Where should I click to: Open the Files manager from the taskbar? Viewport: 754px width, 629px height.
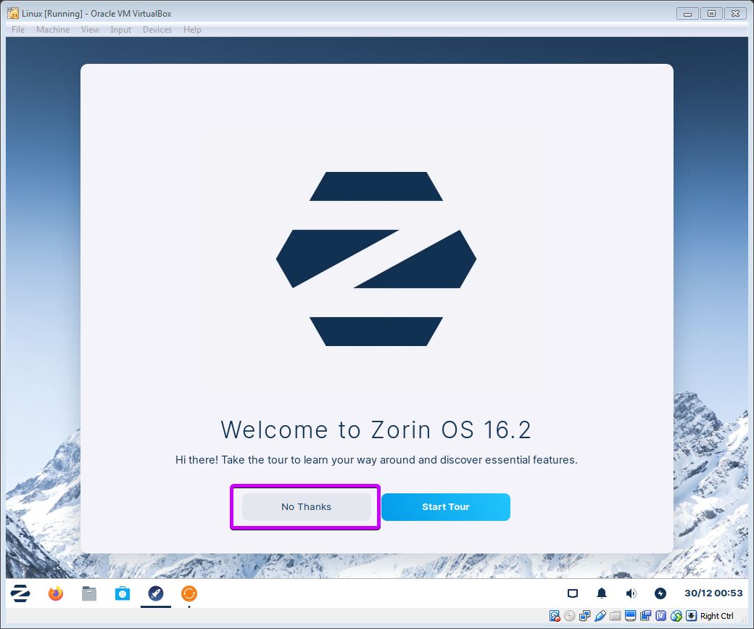[x=89, y=593]
